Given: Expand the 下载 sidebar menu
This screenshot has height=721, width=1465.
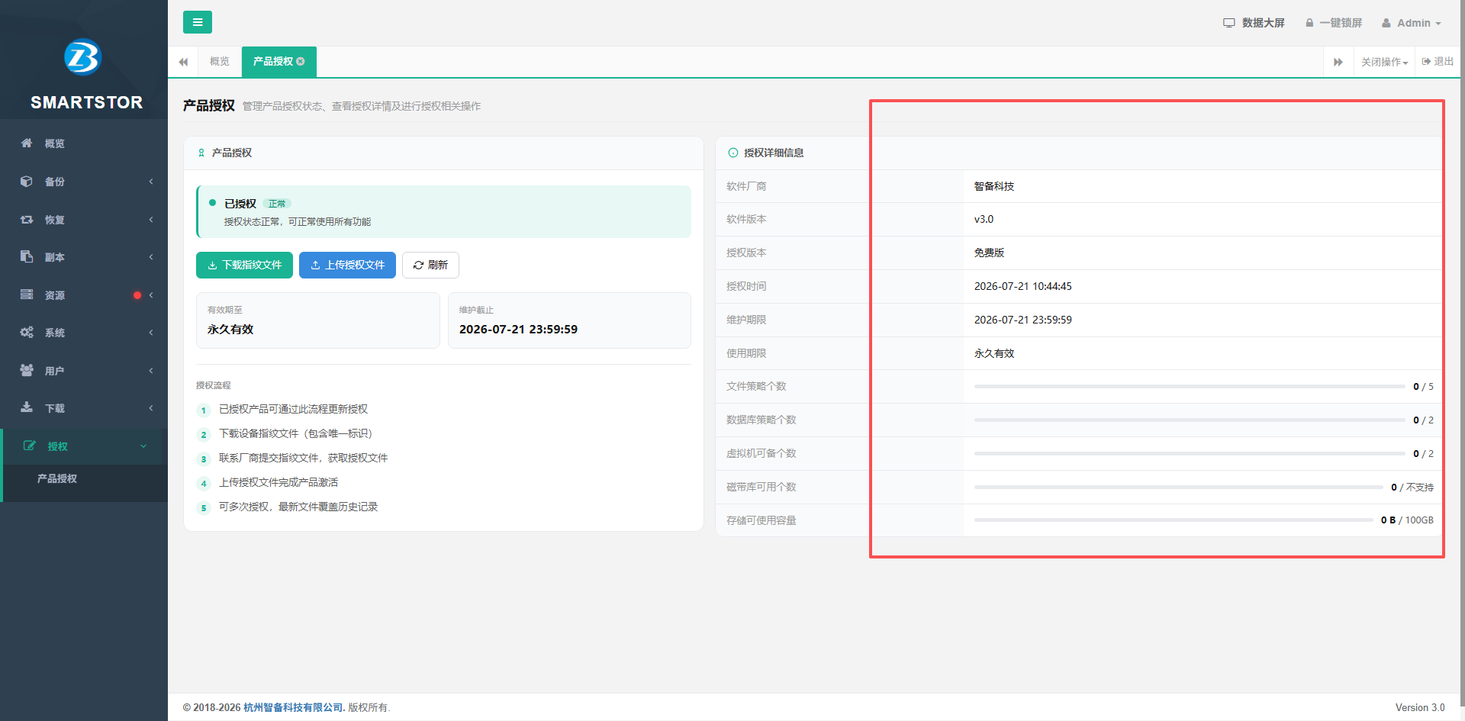Looking at the screenshot, I should tap(151, 407).
